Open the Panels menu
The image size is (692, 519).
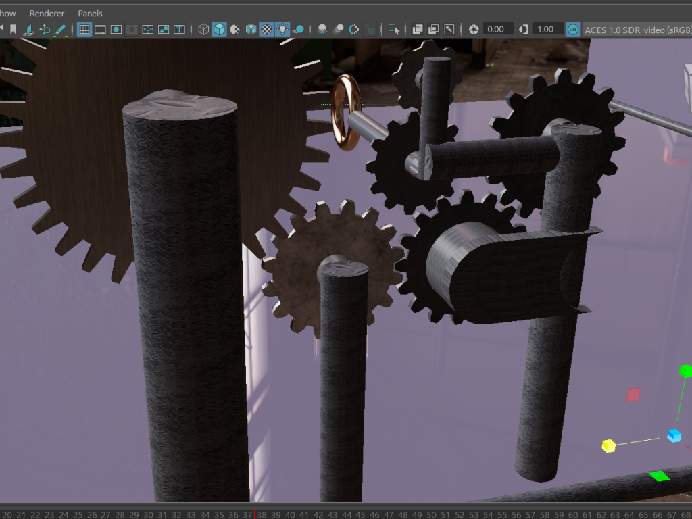click(x=90, y=14)
